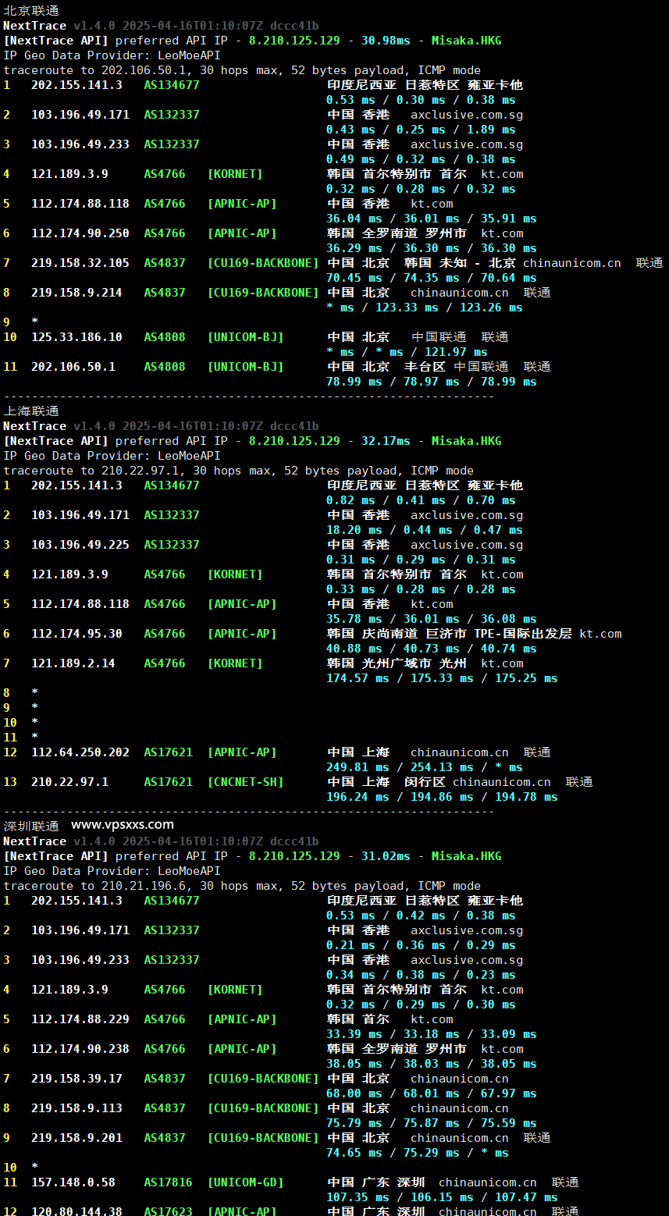Image resolution: width=669 pixels, height=1216 pixels.
Task: Select hop IP 219.158.9.214
Action: 77,293
